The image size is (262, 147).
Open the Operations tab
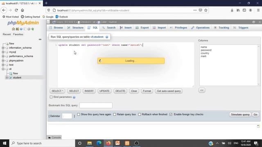200,28
